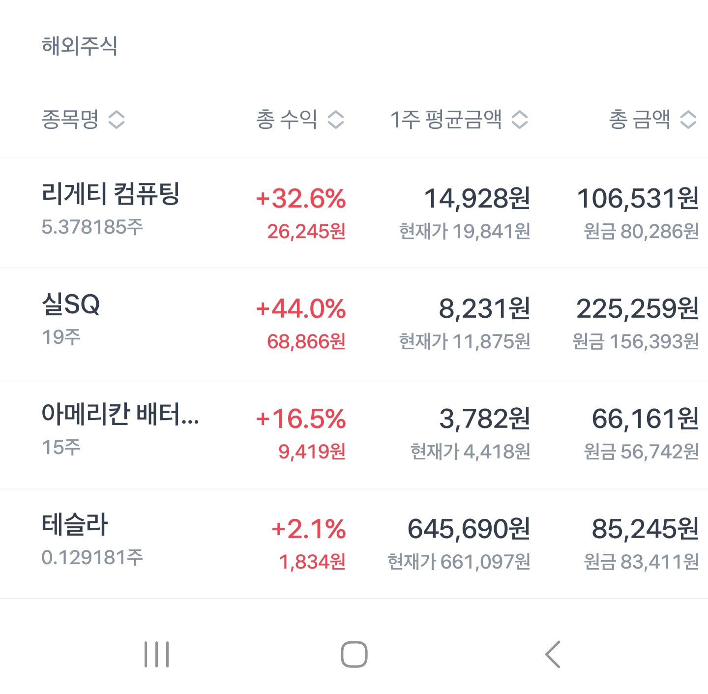Sort by 총 수익 column header
This screenshot has width=708, height=694.
click(x=287, y=120)
